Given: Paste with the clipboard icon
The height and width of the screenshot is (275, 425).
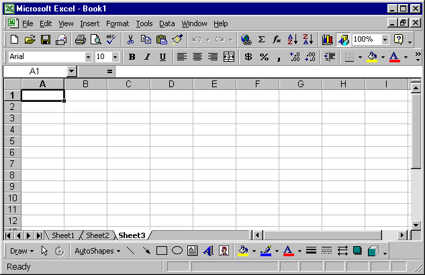Looking at the screenshot, I should pyautogui.click(x=162, y=40).
